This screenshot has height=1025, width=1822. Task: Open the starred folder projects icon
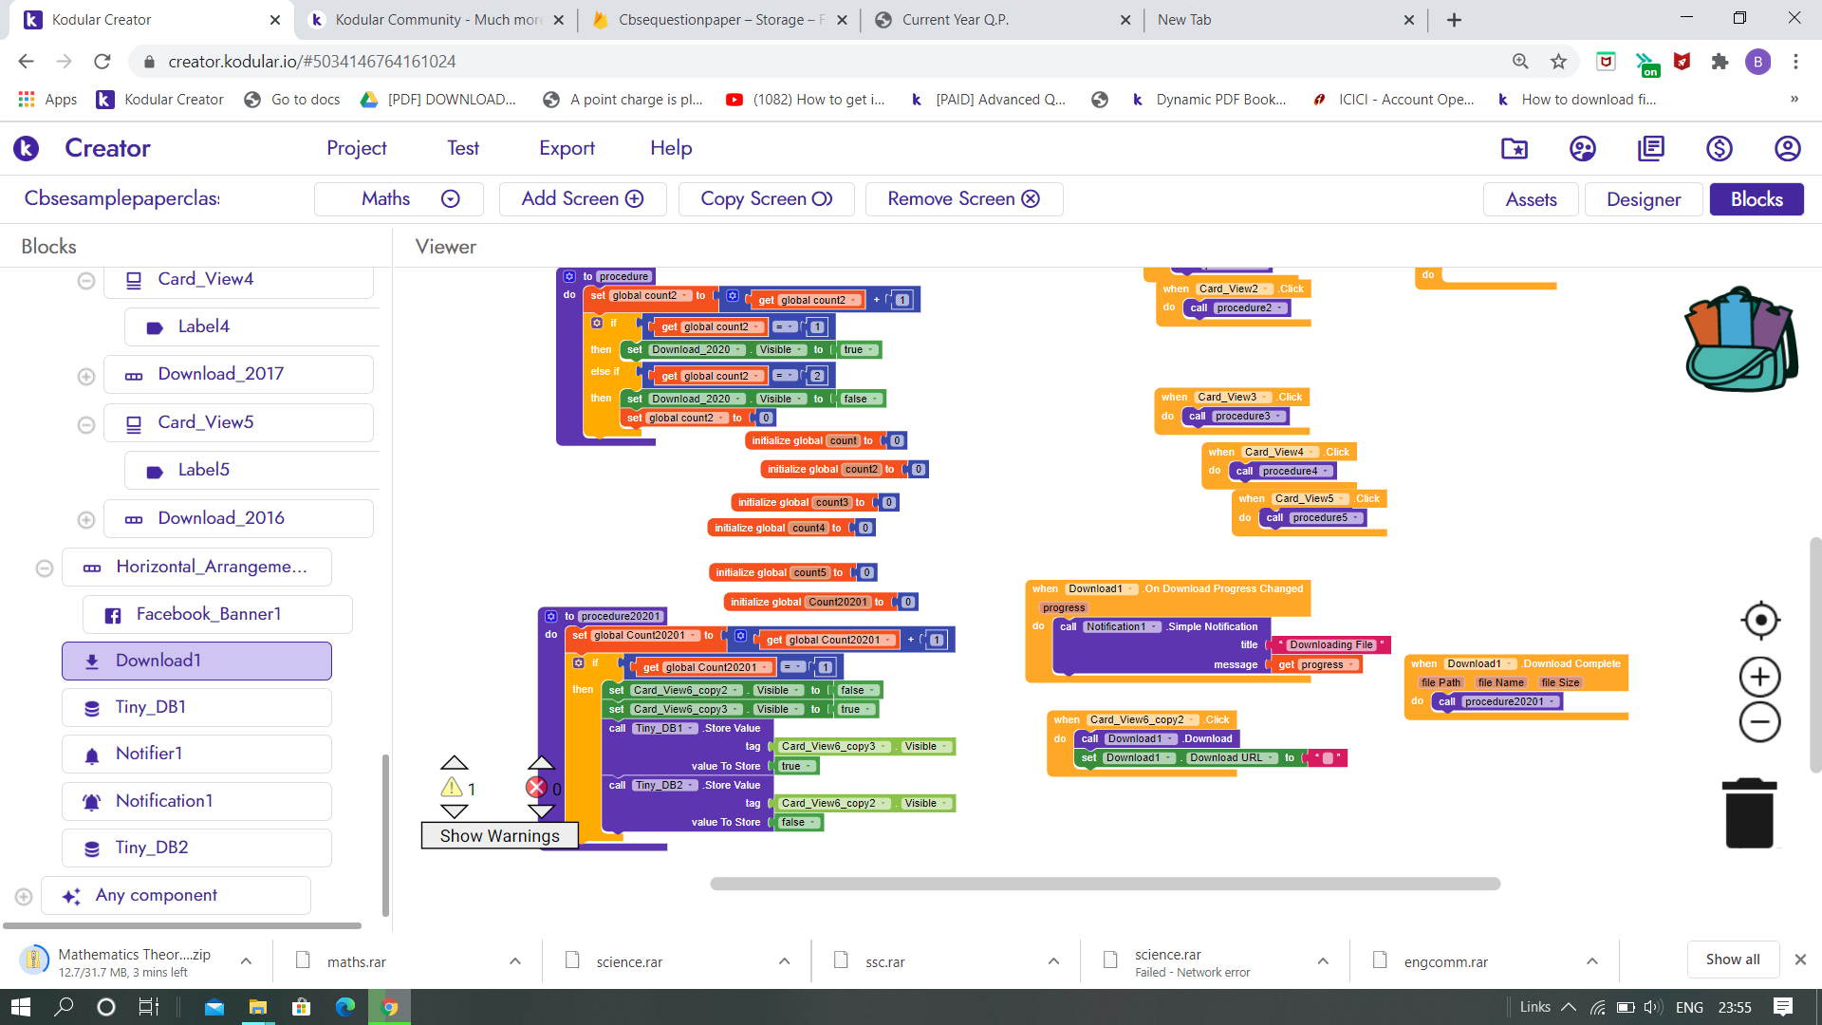[1515, 148]
